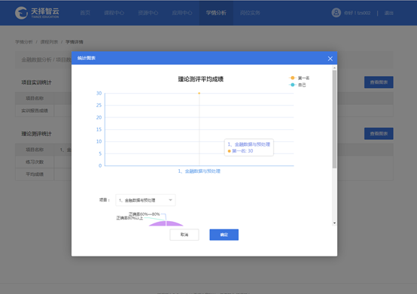Click the 退出 logout link
Viewport: 417px width, 294px height.
click(388, 13)
